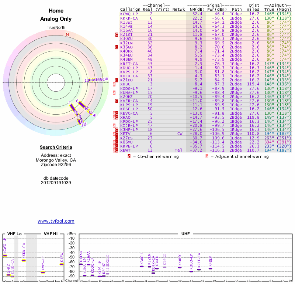This screenshot has height=284, width=295.
Task: Select the KCWQ-LP callsign in the table
Action: 129,14
